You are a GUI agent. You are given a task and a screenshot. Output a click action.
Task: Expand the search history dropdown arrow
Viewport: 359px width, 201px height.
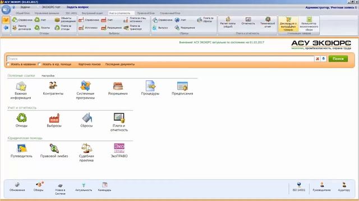[324, 59]
